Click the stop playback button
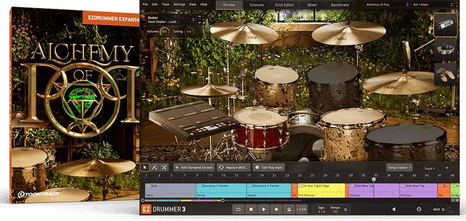The image size is (466, 221). click(x=251, y=209)
